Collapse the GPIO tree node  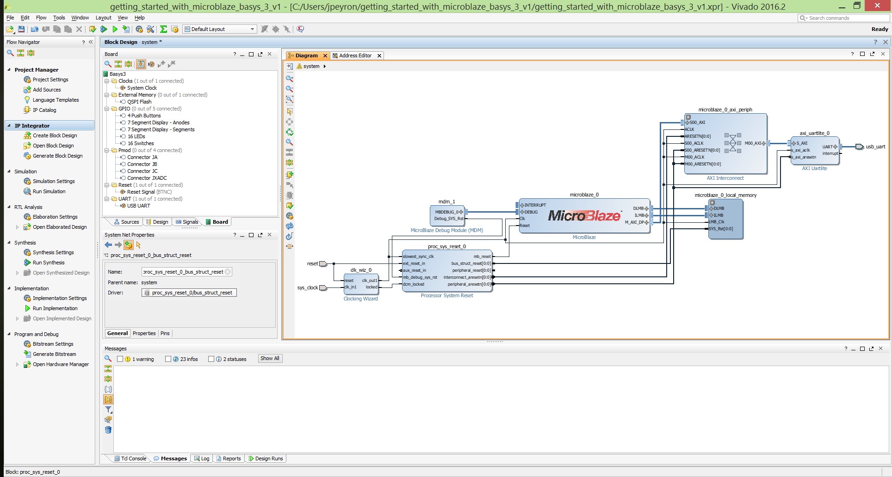(107, 109)
